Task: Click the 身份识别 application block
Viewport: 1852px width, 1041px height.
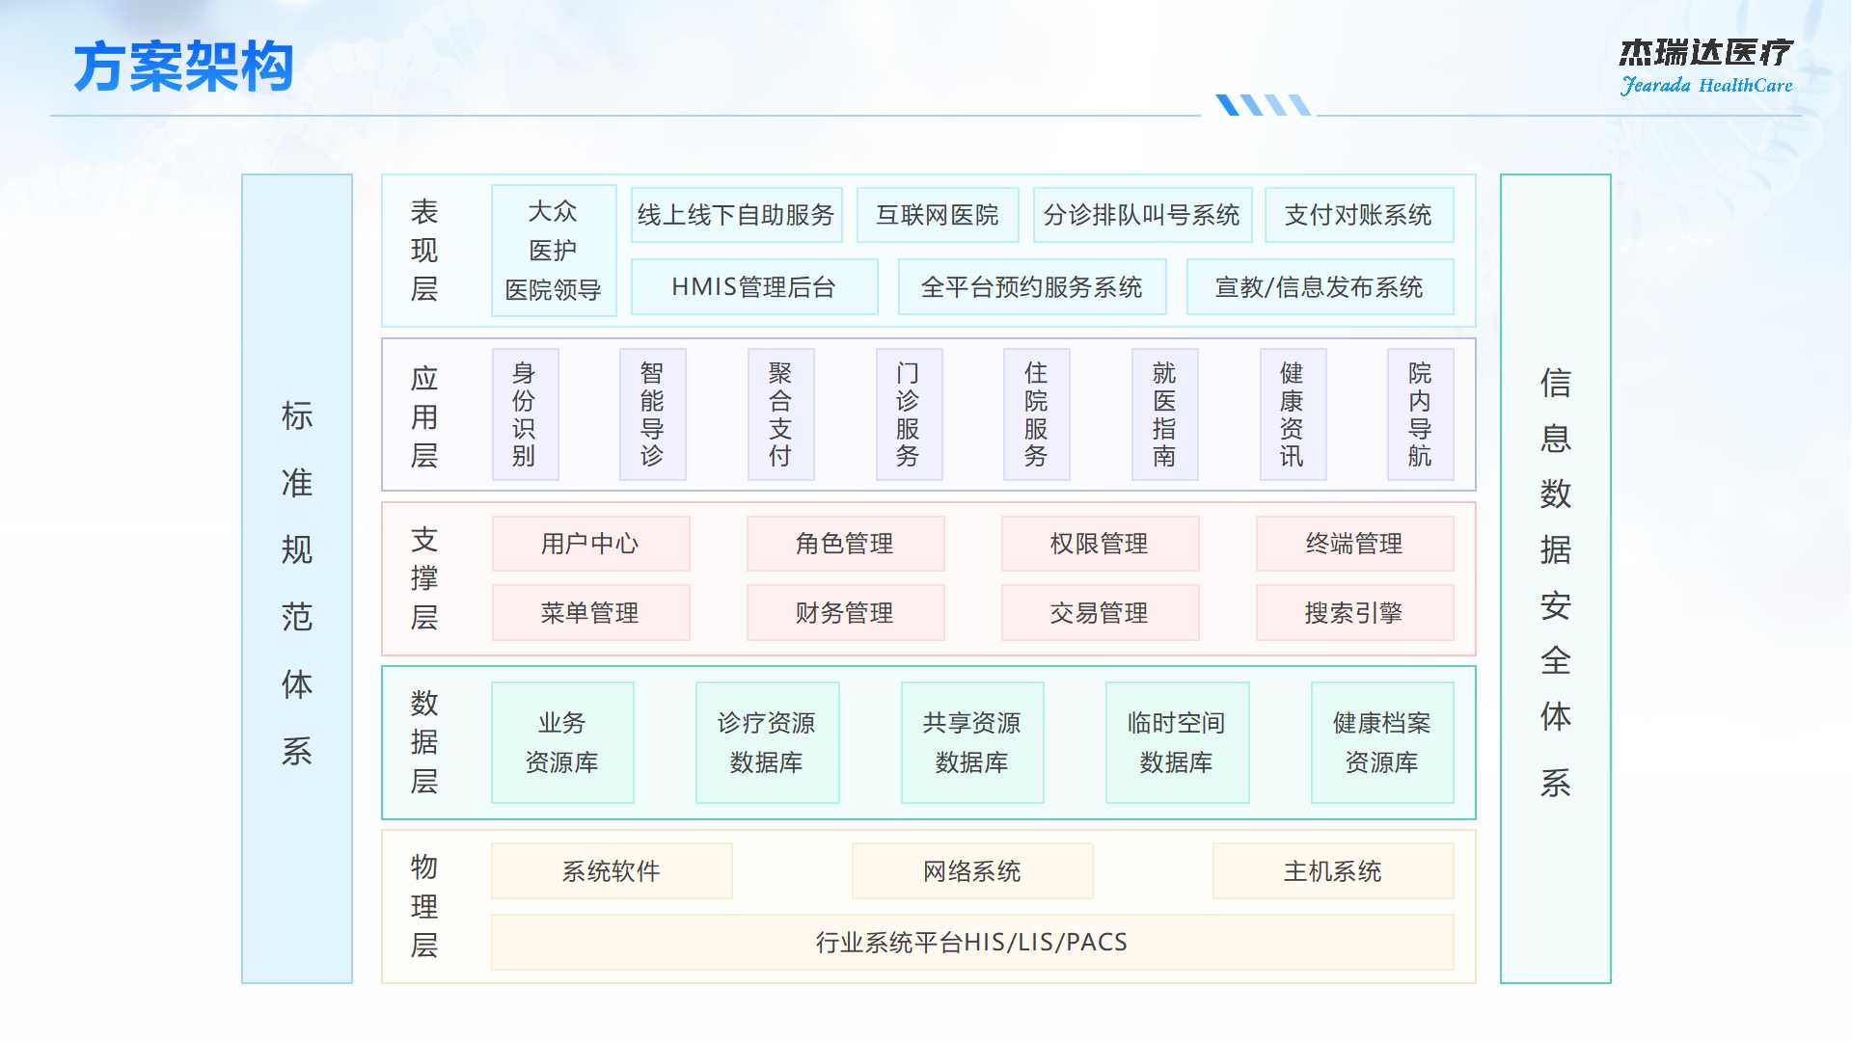Action: 525,414
